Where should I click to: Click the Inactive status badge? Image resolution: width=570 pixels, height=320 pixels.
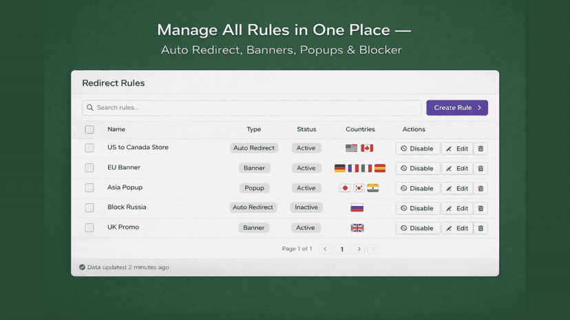pyautogui.click(x=306, y=207)
